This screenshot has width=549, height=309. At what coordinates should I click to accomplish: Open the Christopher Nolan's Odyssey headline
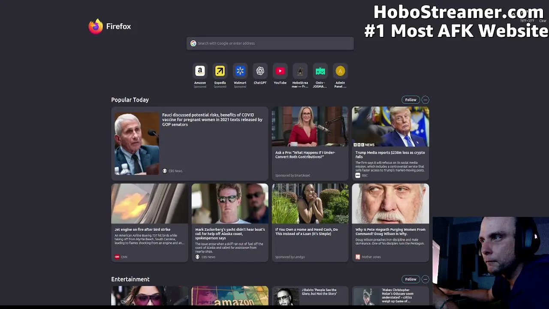coord(398,295)
